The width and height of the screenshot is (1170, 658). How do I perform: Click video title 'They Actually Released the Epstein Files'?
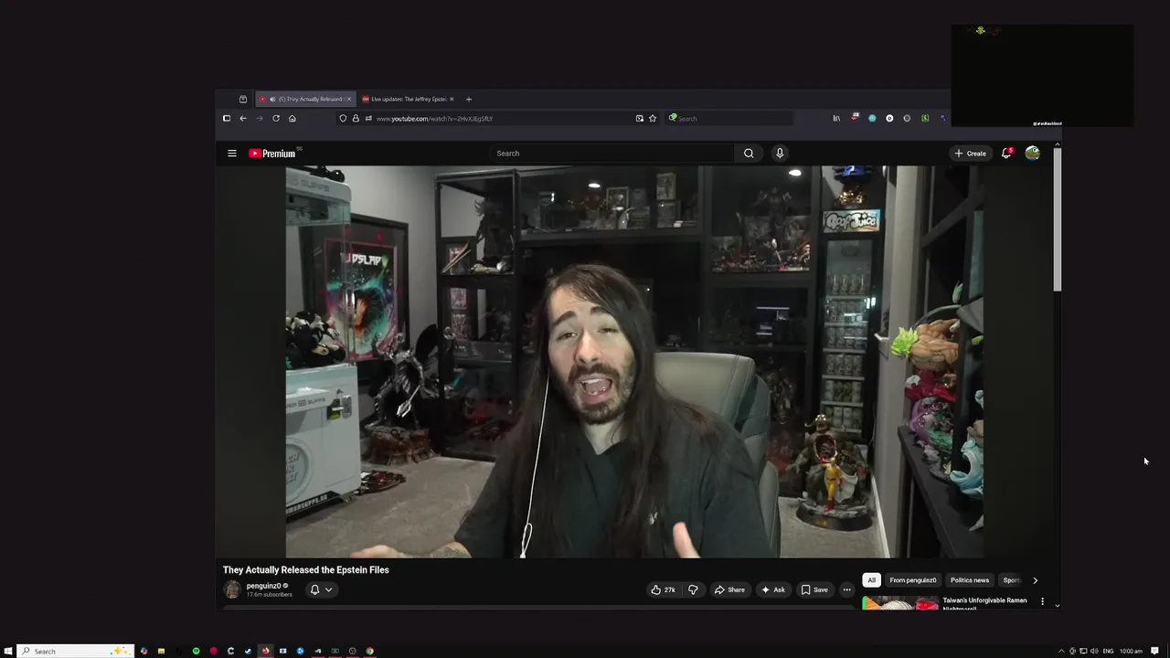(x=306, y=569)
